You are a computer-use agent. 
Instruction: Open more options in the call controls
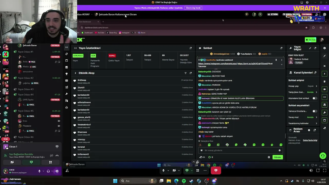click(205, 170)
